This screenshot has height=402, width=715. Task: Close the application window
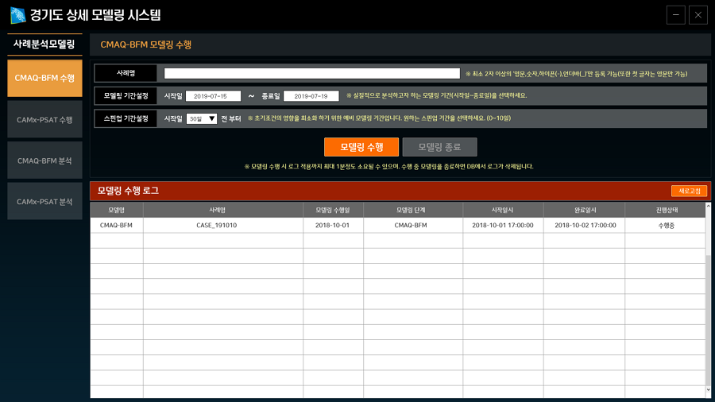[698, 15]
